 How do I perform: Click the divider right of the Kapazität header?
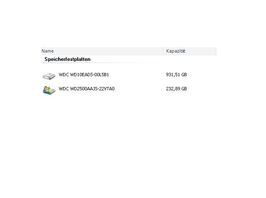[215, 51]
